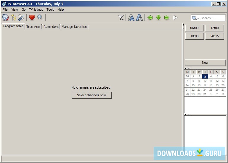This screenshot has height=163, width=228.
Task: Open settings via the wrench and screwdriver icon
Action: 21,17
